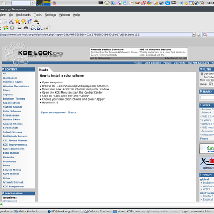This screenshot has width=214, height=214.
Task: Click the go button next to URL bar
Action: [x=198, y=35]
